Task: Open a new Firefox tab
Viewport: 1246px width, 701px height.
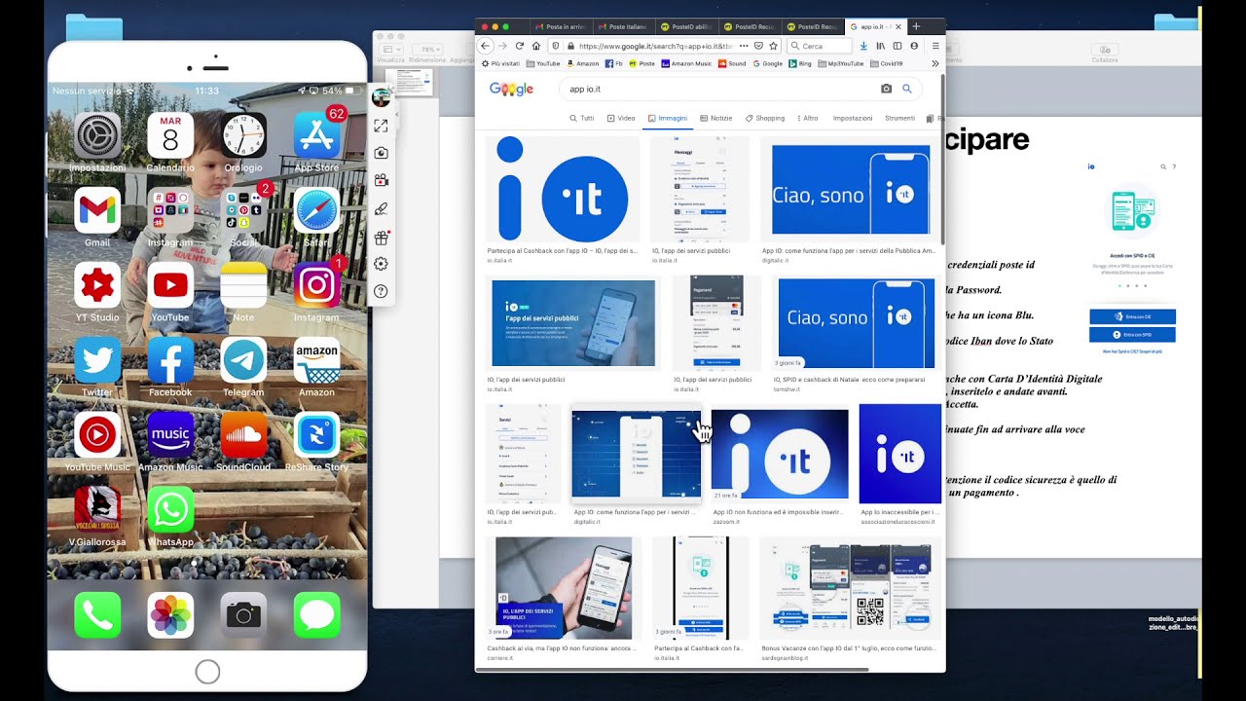Action: pyautogui.click(x=916, y=26)
